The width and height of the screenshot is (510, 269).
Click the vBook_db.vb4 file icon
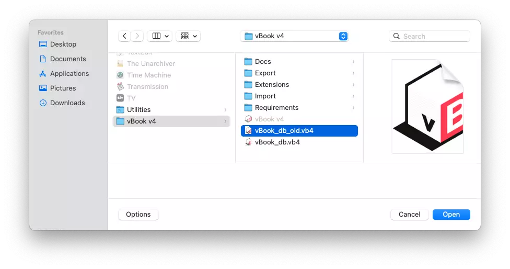click(248, 142)
